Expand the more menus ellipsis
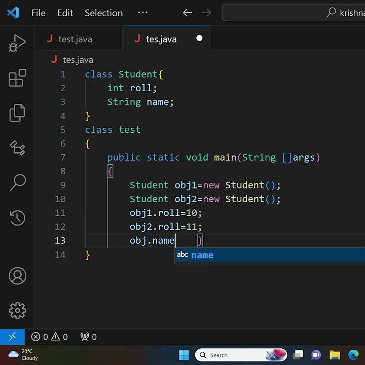 point(142,13)
